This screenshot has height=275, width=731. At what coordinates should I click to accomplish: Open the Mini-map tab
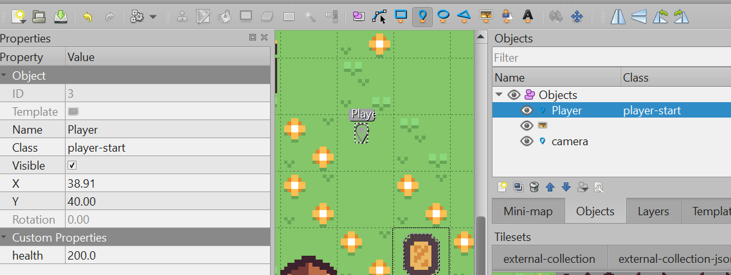pyautogui.click(x=528, y=211)
